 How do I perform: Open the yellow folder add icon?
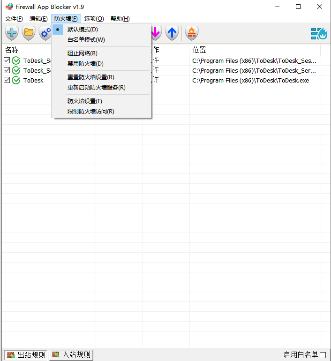coord(29,33)
